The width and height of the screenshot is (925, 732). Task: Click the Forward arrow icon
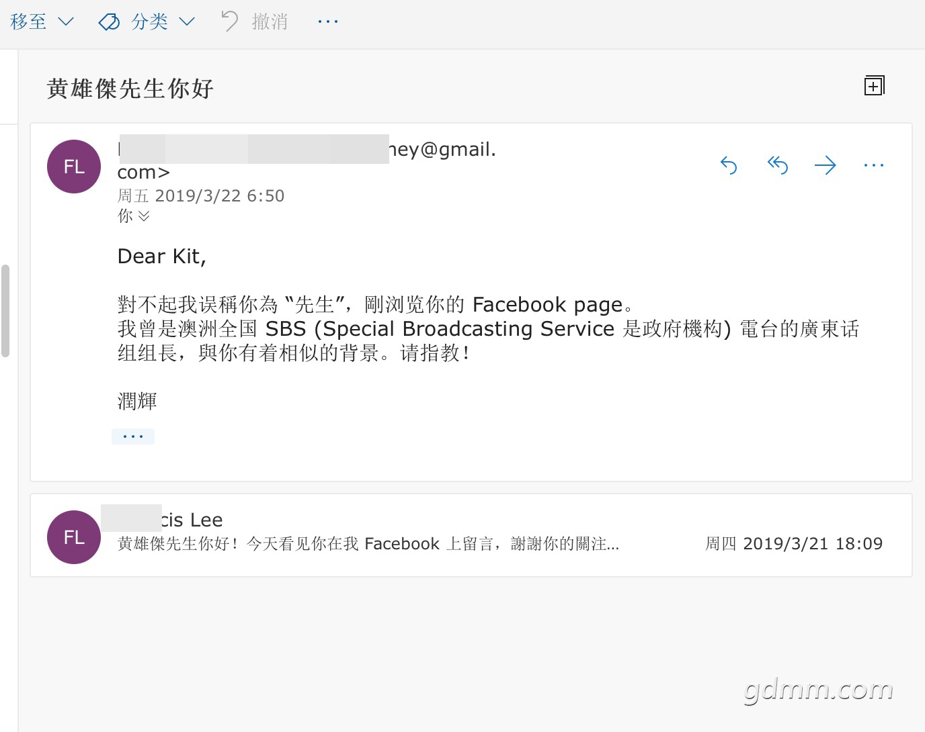825,165
